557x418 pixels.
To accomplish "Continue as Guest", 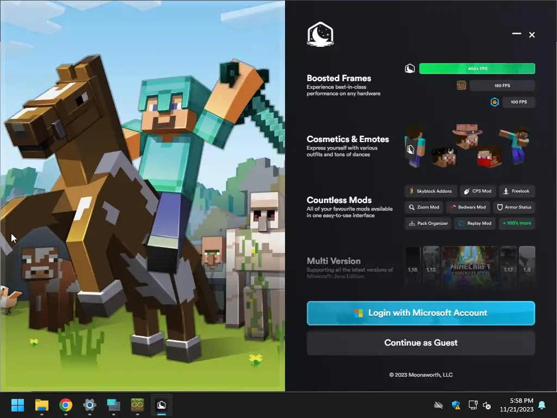I will 420,343.
